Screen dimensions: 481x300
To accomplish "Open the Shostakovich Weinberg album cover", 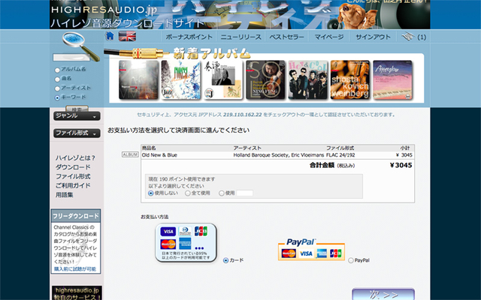I will [x=350, y=80].
